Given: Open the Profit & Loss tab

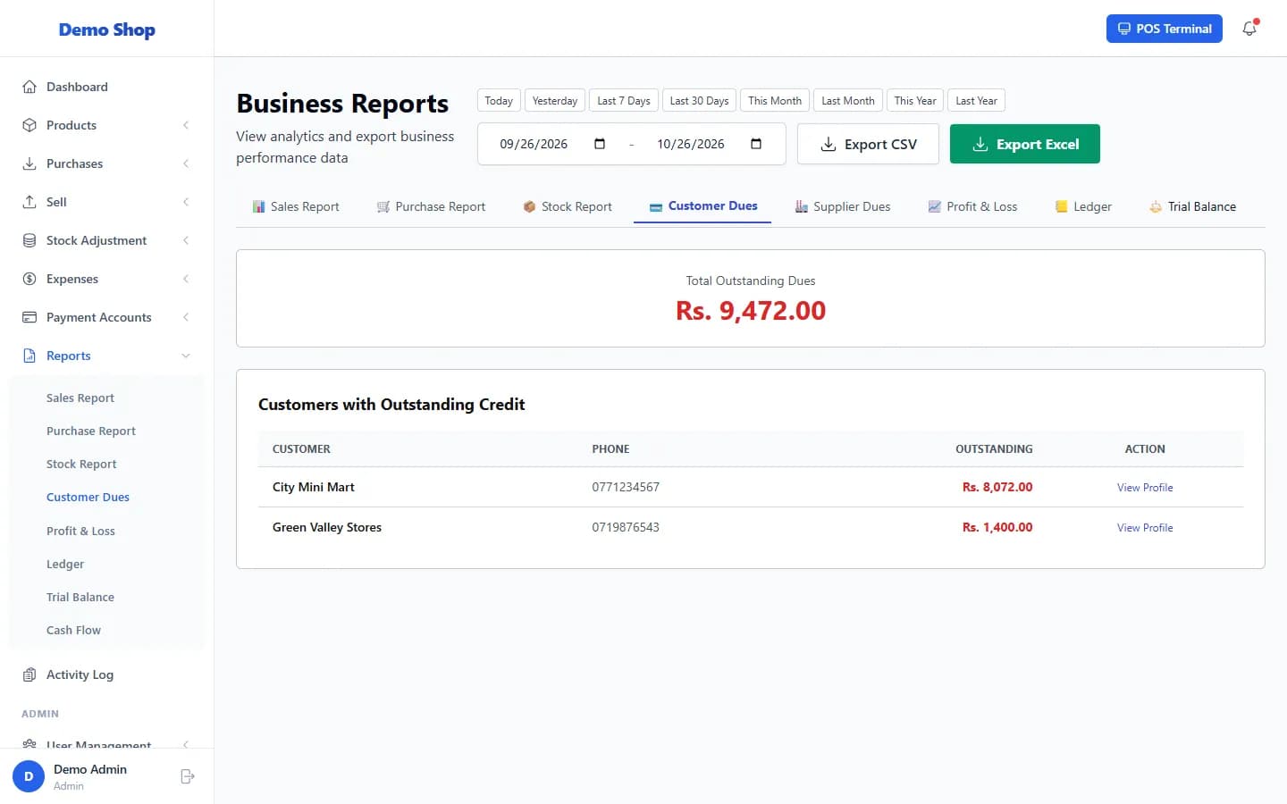Looking at the screenshot, I should coord(972,206).
